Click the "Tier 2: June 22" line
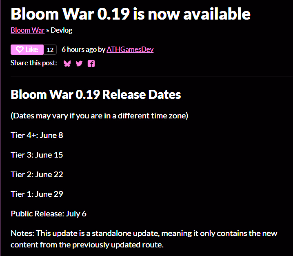The image size is (293, 256). coord(37,175)
